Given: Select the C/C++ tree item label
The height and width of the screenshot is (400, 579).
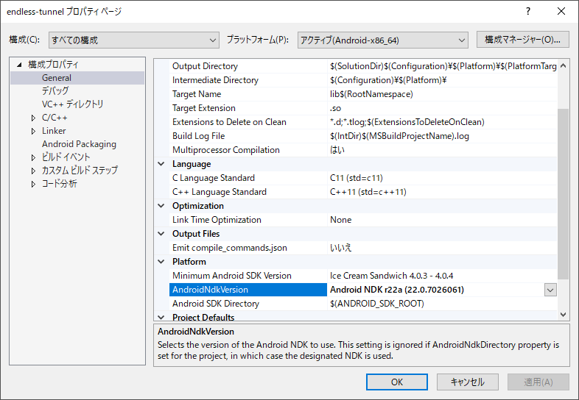Looking at the screenshot, I should click(x=55, y=118).
